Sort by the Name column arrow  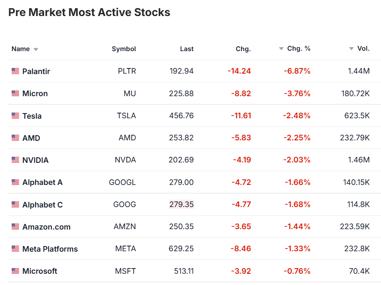36,49
